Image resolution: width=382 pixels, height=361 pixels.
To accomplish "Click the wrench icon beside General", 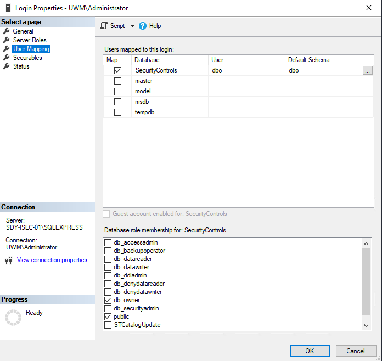I will tap(7, 31).
